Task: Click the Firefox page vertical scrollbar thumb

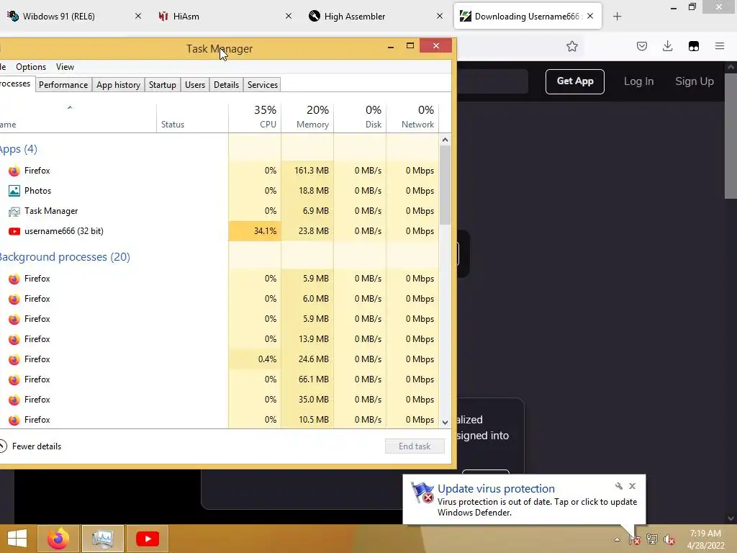Action: tap(731, 136)
